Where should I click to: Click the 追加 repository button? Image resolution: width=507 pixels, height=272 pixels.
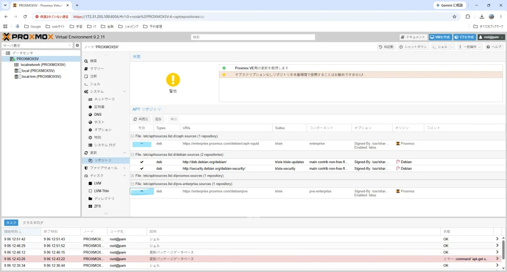(158, 119)
